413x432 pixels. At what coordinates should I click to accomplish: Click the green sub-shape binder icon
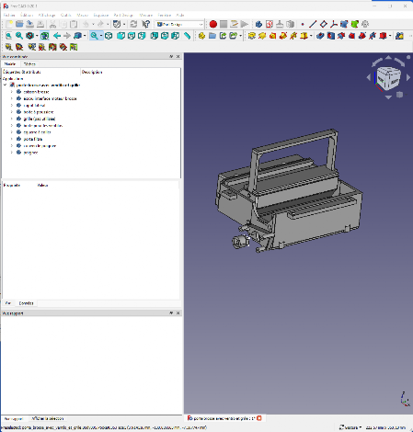click(x=355, y=24)
